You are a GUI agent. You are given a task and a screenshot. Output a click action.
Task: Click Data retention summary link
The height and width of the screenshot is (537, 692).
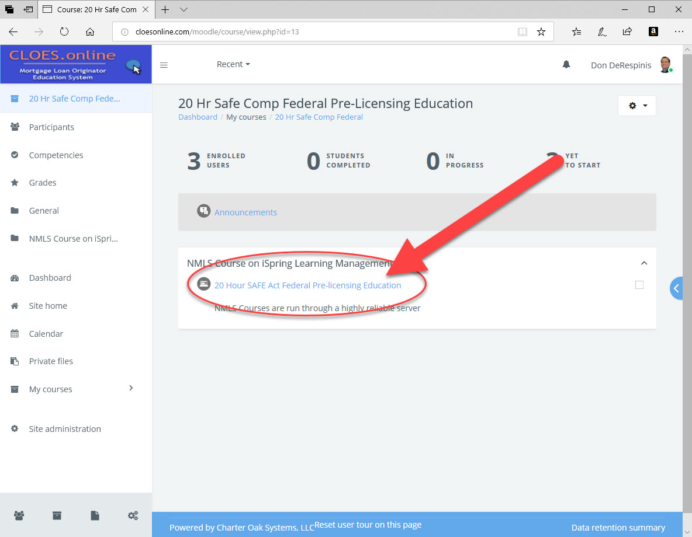point(618,527)
